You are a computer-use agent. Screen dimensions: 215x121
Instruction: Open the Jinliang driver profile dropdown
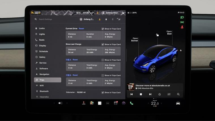87,19
